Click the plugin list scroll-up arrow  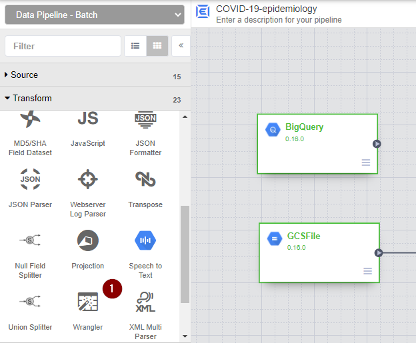(x=185, y=117)
